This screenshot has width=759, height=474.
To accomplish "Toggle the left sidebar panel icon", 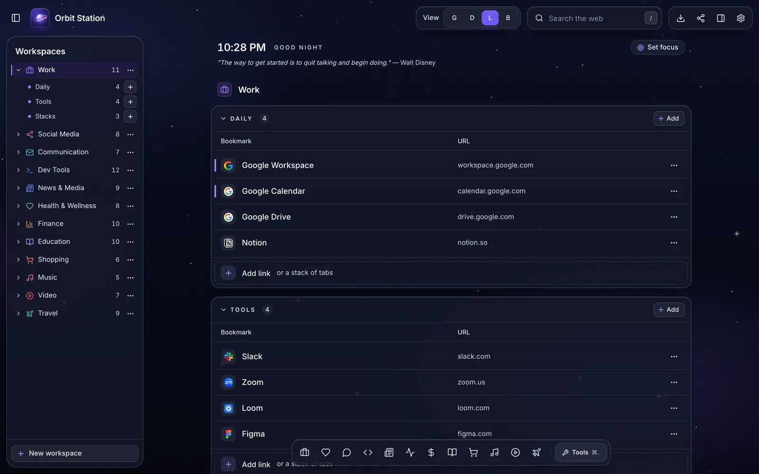I will click(16, 18).
